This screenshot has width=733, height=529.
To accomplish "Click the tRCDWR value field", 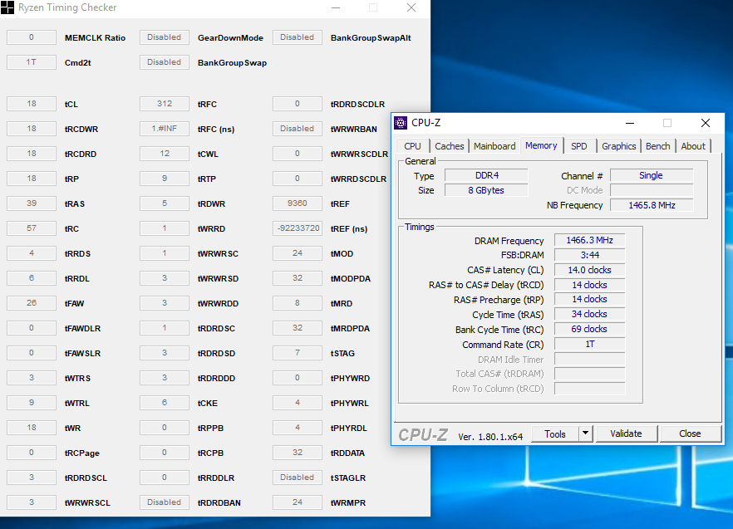I will click(x=32, y=129).
